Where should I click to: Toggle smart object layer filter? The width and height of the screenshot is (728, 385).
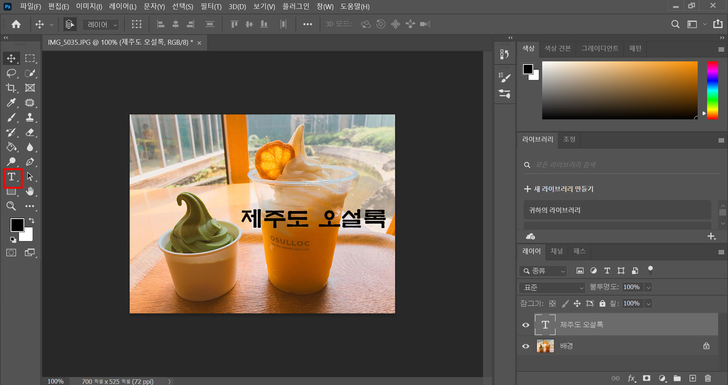point(635,271)
